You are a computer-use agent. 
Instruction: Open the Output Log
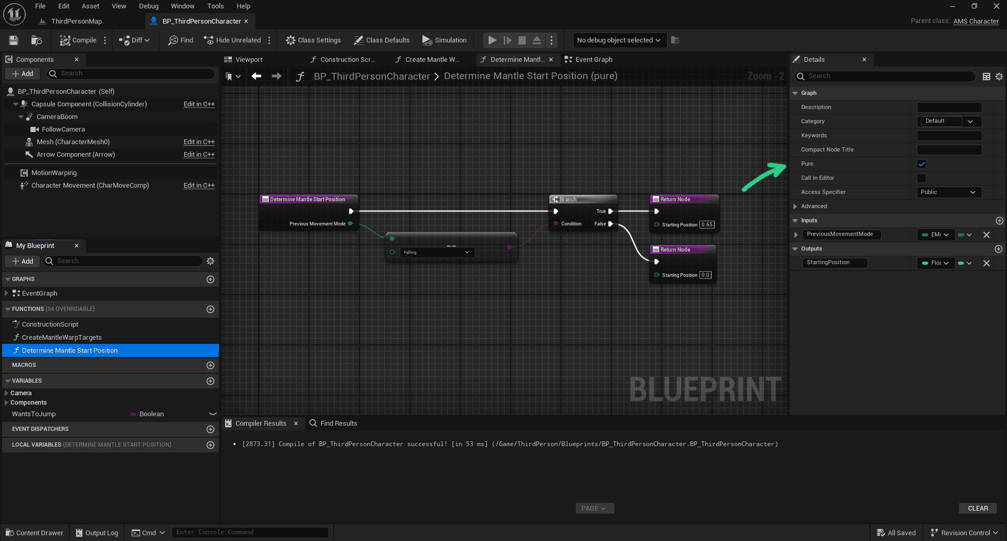pos(97,533)
